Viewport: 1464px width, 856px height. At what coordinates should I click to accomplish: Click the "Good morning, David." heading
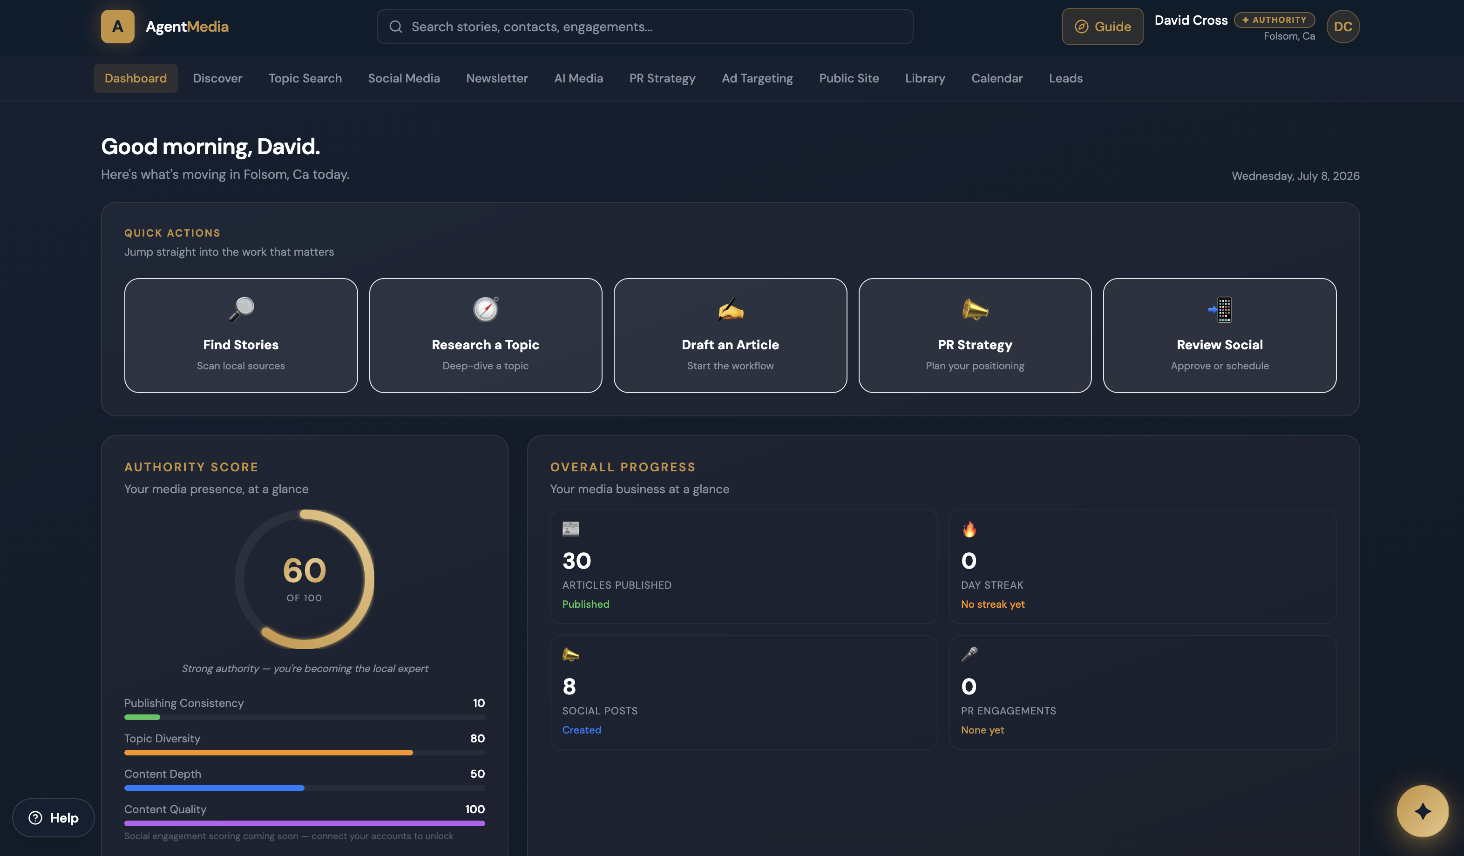(210, 146)
